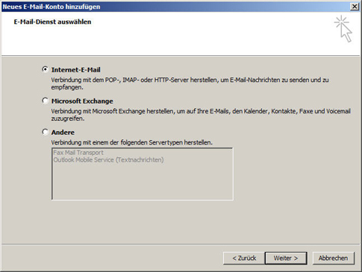
Task: Select the Internet-E-Mail radio button
Action: 45,69
